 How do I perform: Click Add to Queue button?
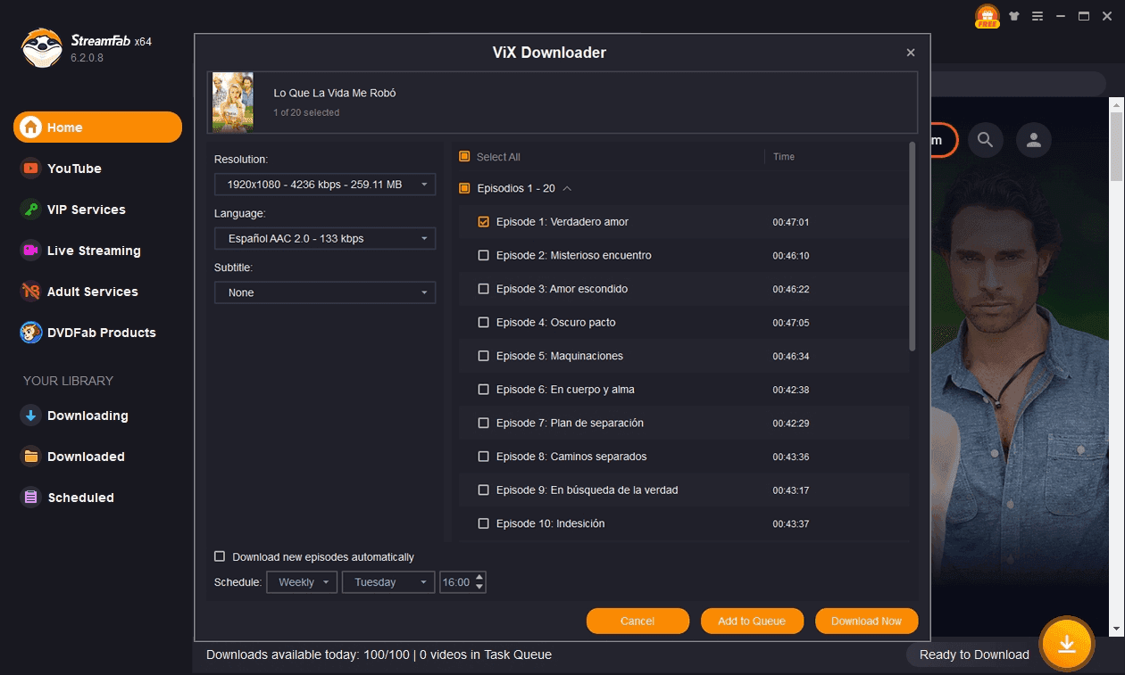click(752, 621)
